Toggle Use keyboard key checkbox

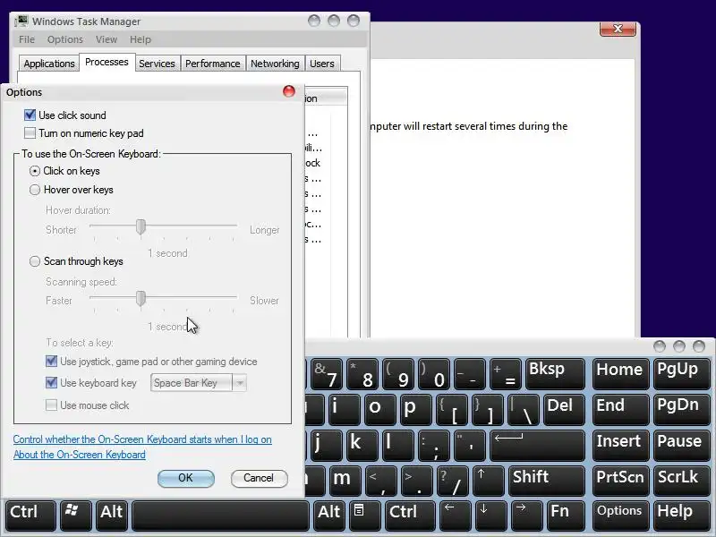(52, 383)
